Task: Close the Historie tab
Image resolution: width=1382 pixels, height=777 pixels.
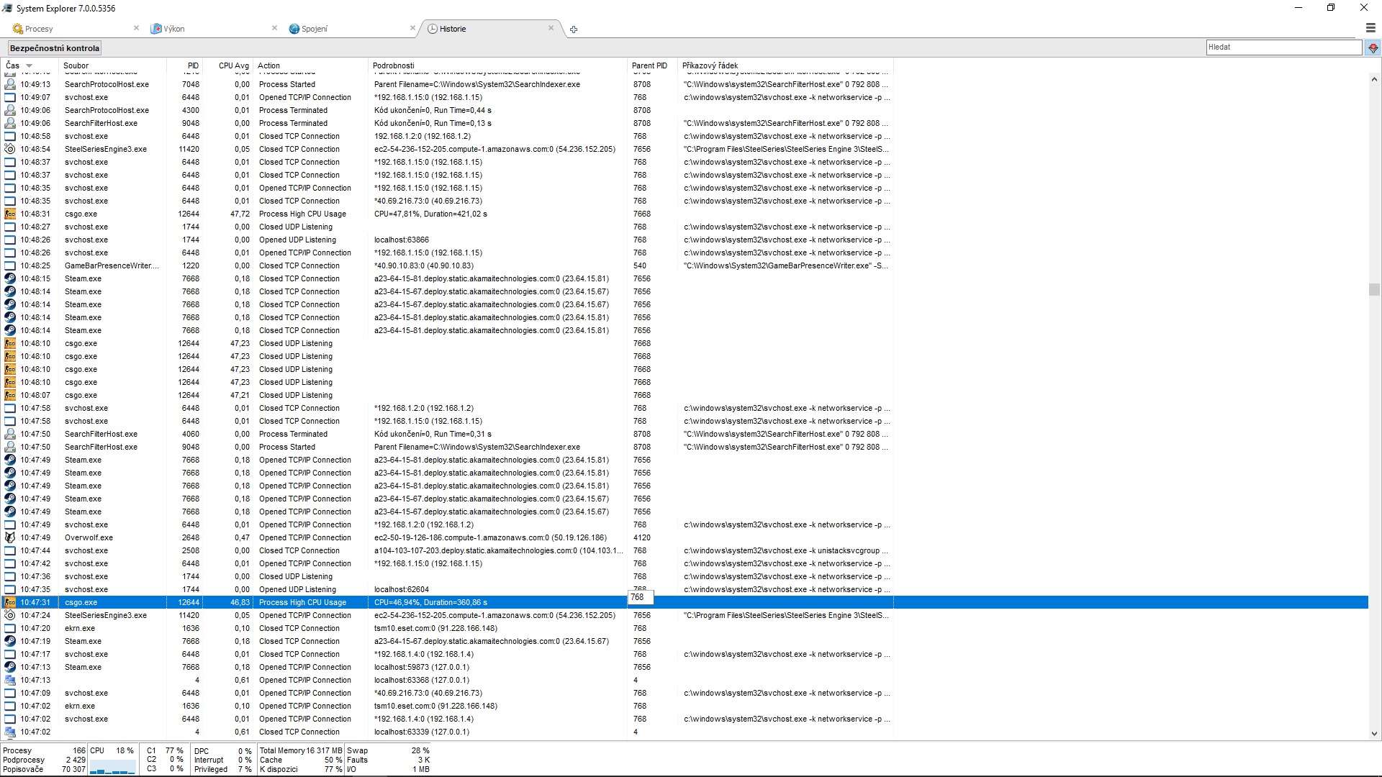Action: coord(551,28)
